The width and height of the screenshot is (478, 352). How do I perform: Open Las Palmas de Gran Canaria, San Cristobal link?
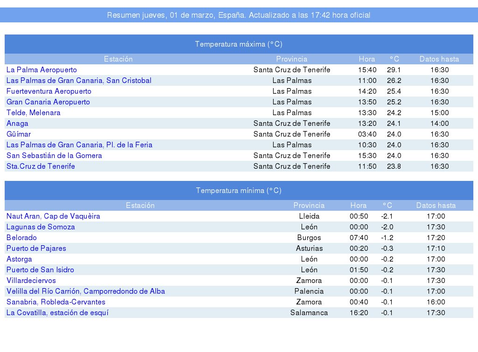tap(78, 80)
